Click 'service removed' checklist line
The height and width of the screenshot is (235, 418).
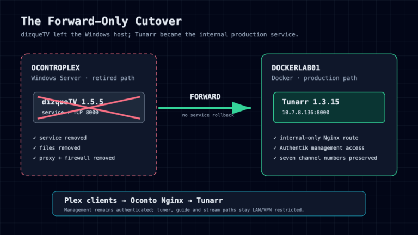coord(63,138)
